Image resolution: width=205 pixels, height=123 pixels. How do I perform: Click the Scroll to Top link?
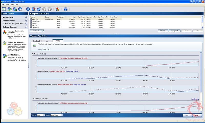195,99
